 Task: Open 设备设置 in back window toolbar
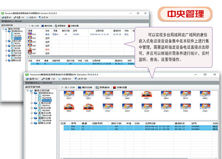[73, 26]
